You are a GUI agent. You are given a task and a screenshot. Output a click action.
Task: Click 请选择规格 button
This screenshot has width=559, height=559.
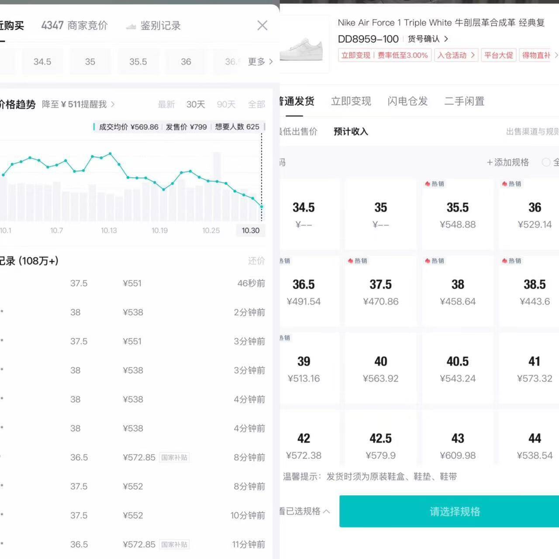449,511
